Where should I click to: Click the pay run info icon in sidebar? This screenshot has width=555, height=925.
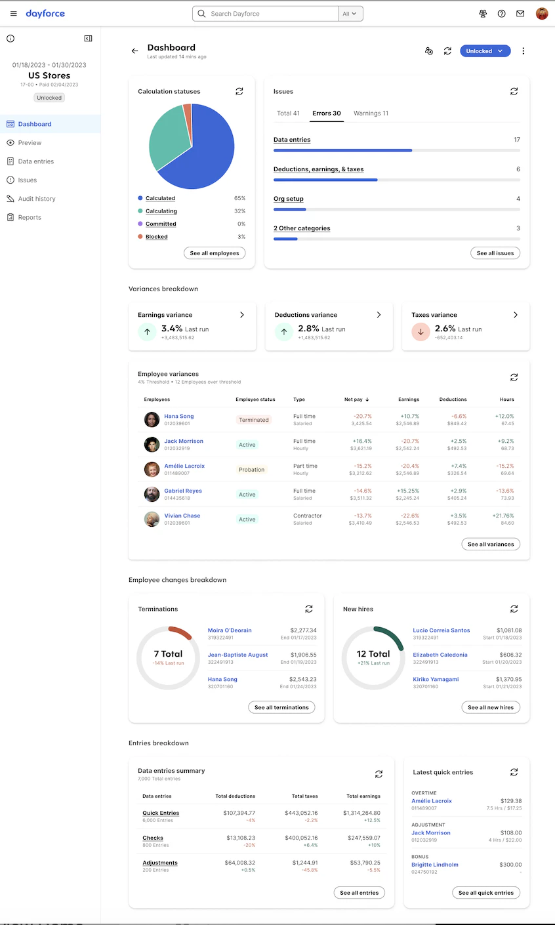click(x=10, y=39)
